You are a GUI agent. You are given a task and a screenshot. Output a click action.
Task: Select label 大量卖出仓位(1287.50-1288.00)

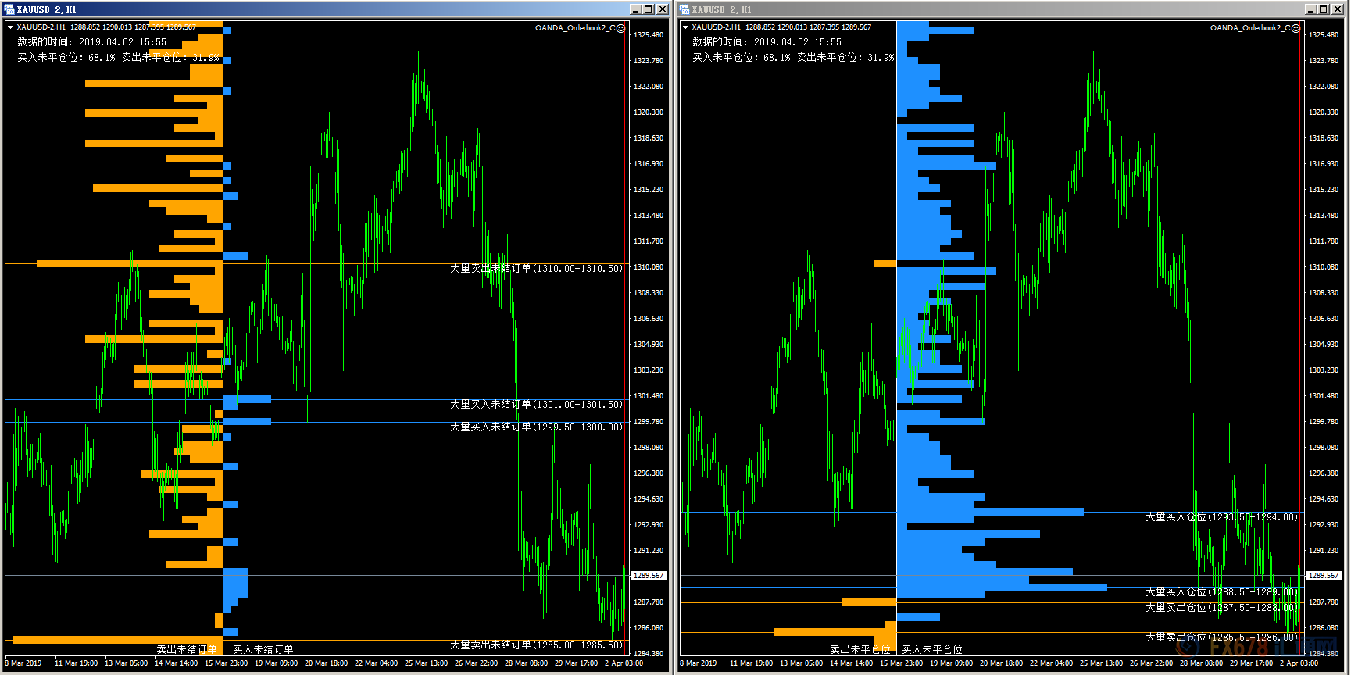click(x=1221, y=607)
